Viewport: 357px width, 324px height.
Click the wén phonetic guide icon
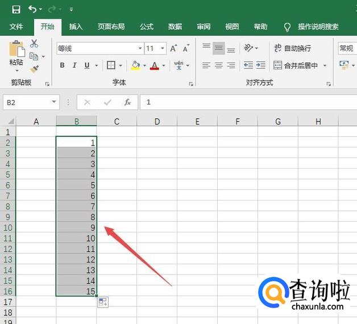[178, 65]
